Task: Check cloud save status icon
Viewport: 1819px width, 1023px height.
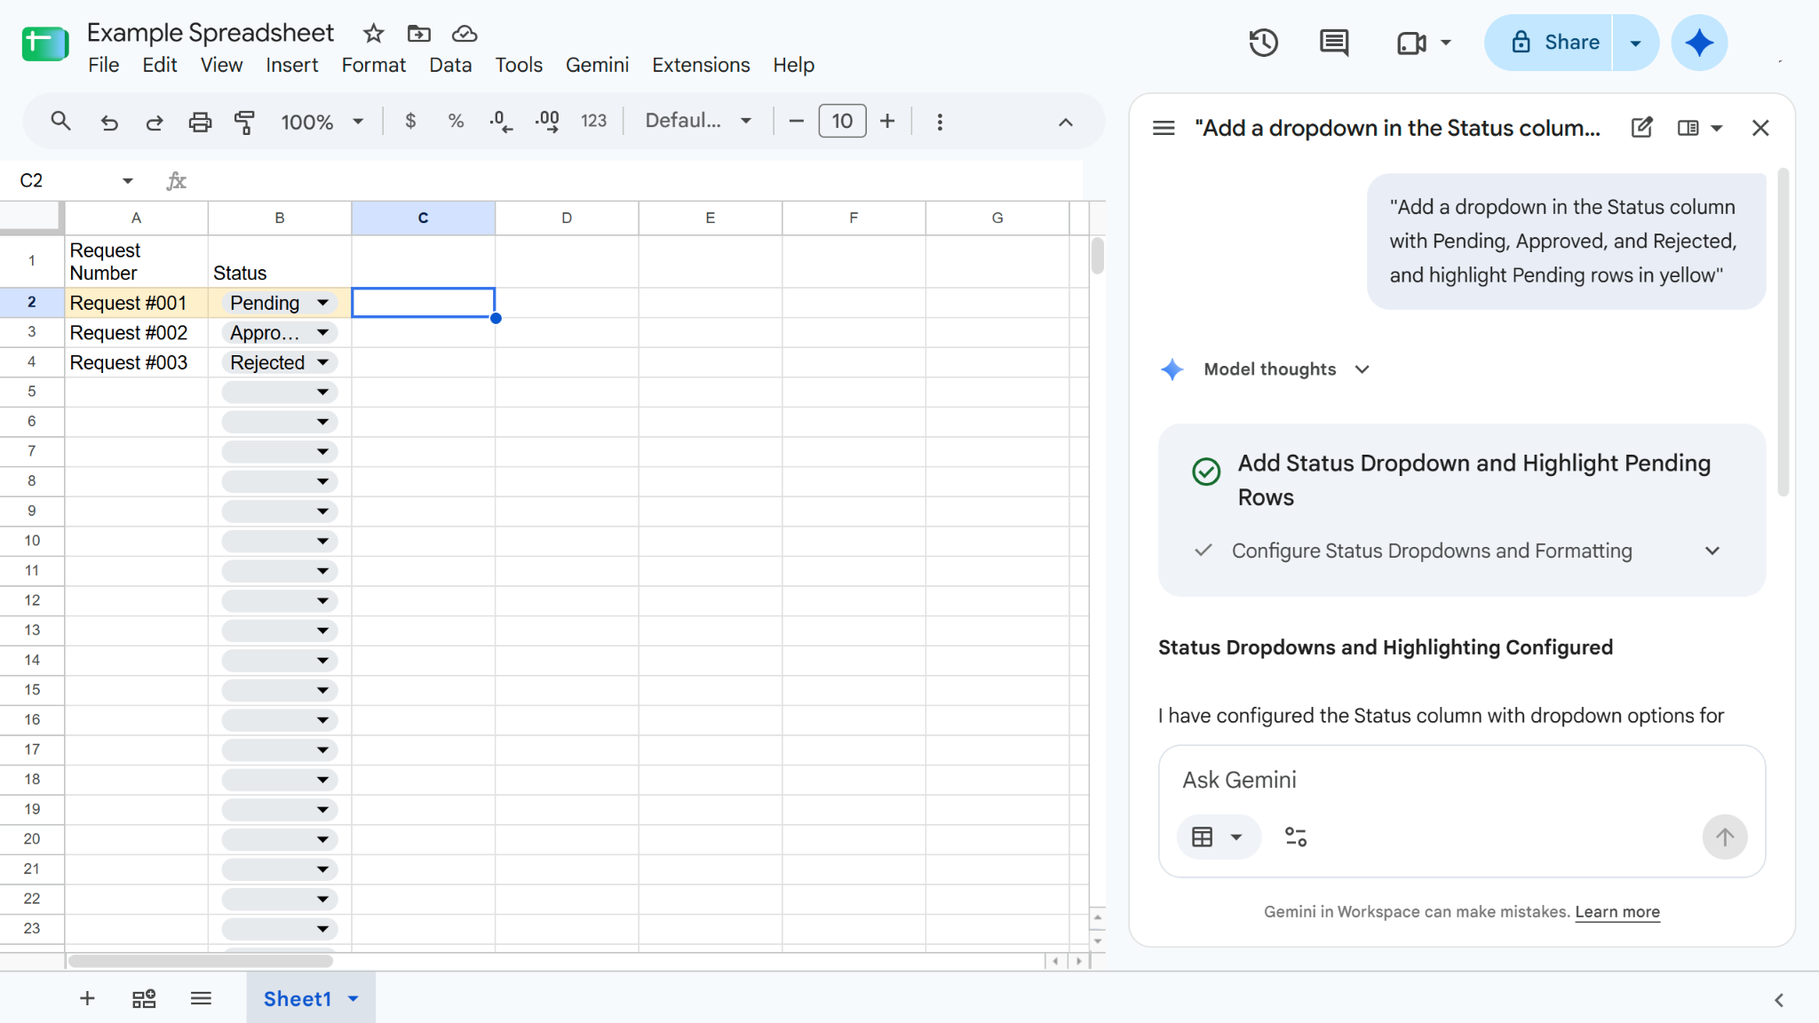Action: pos(465,34)
